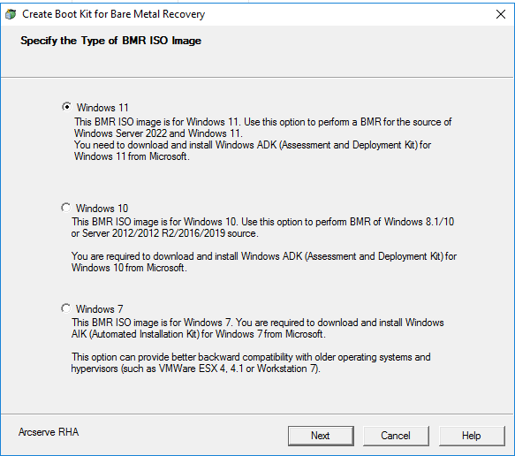Close the Create Boot Kit dialog
Viewport: 515px width, 456px height.
tap(501, 14)
